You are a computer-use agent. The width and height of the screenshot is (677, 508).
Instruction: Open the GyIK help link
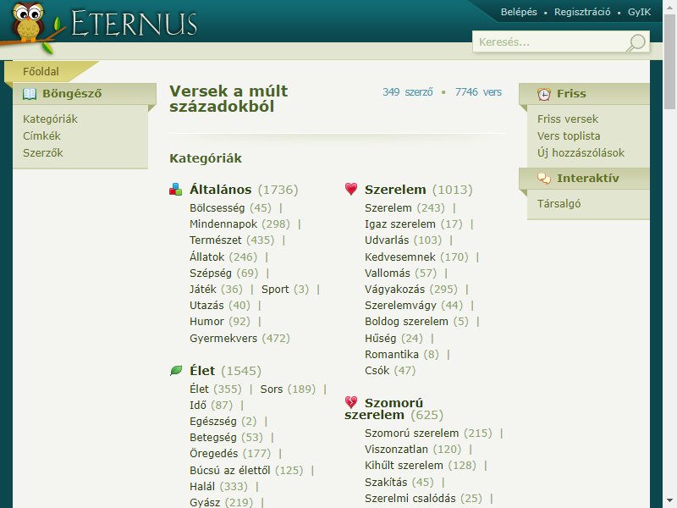pos(639,12)
